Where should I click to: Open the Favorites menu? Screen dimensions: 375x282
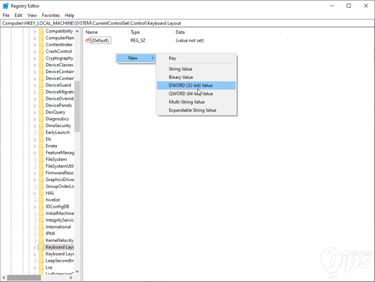pos(50,15)
